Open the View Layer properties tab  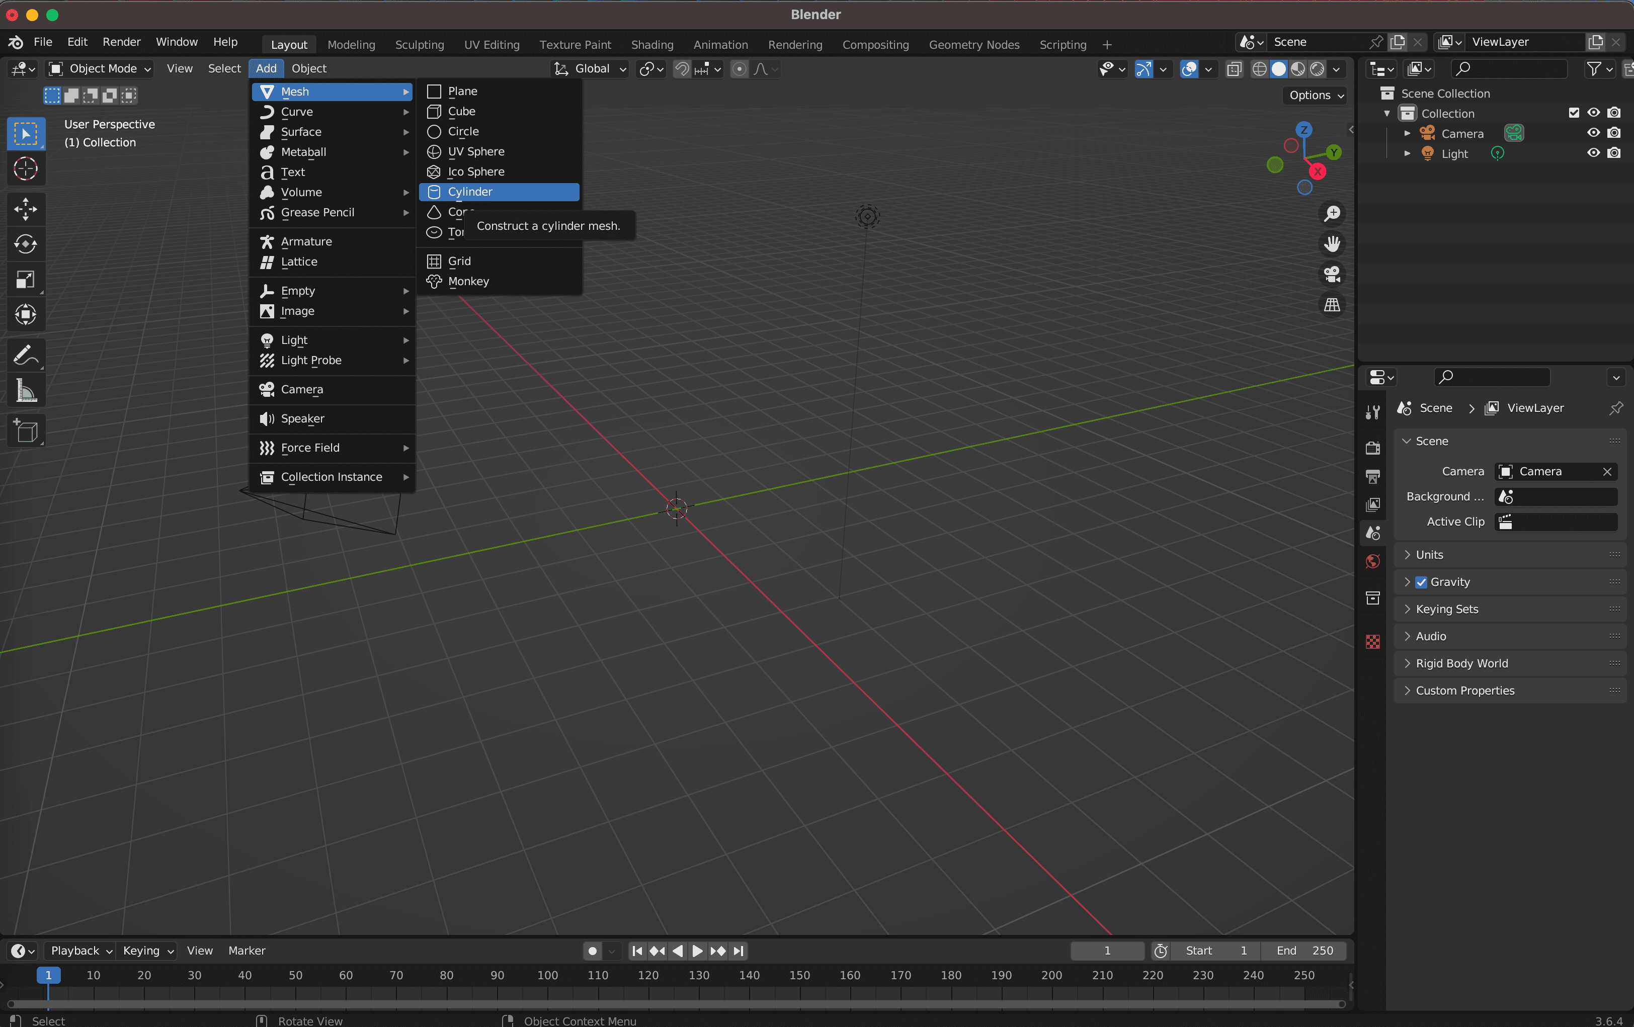1373,504
